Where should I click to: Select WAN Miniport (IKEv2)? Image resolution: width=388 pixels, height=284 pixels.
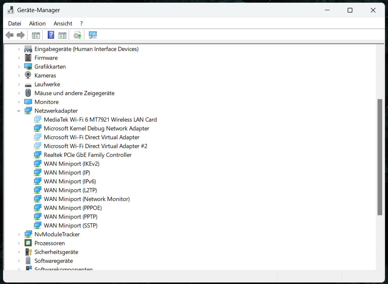pyautogui.click(x=71, y=164)
